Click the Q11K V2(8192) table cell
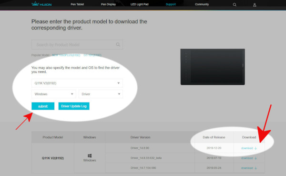 [x=53, y=158]
